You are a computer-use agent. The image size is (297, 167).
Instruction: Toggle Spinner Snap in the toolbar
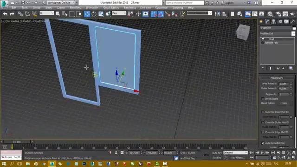174,14
